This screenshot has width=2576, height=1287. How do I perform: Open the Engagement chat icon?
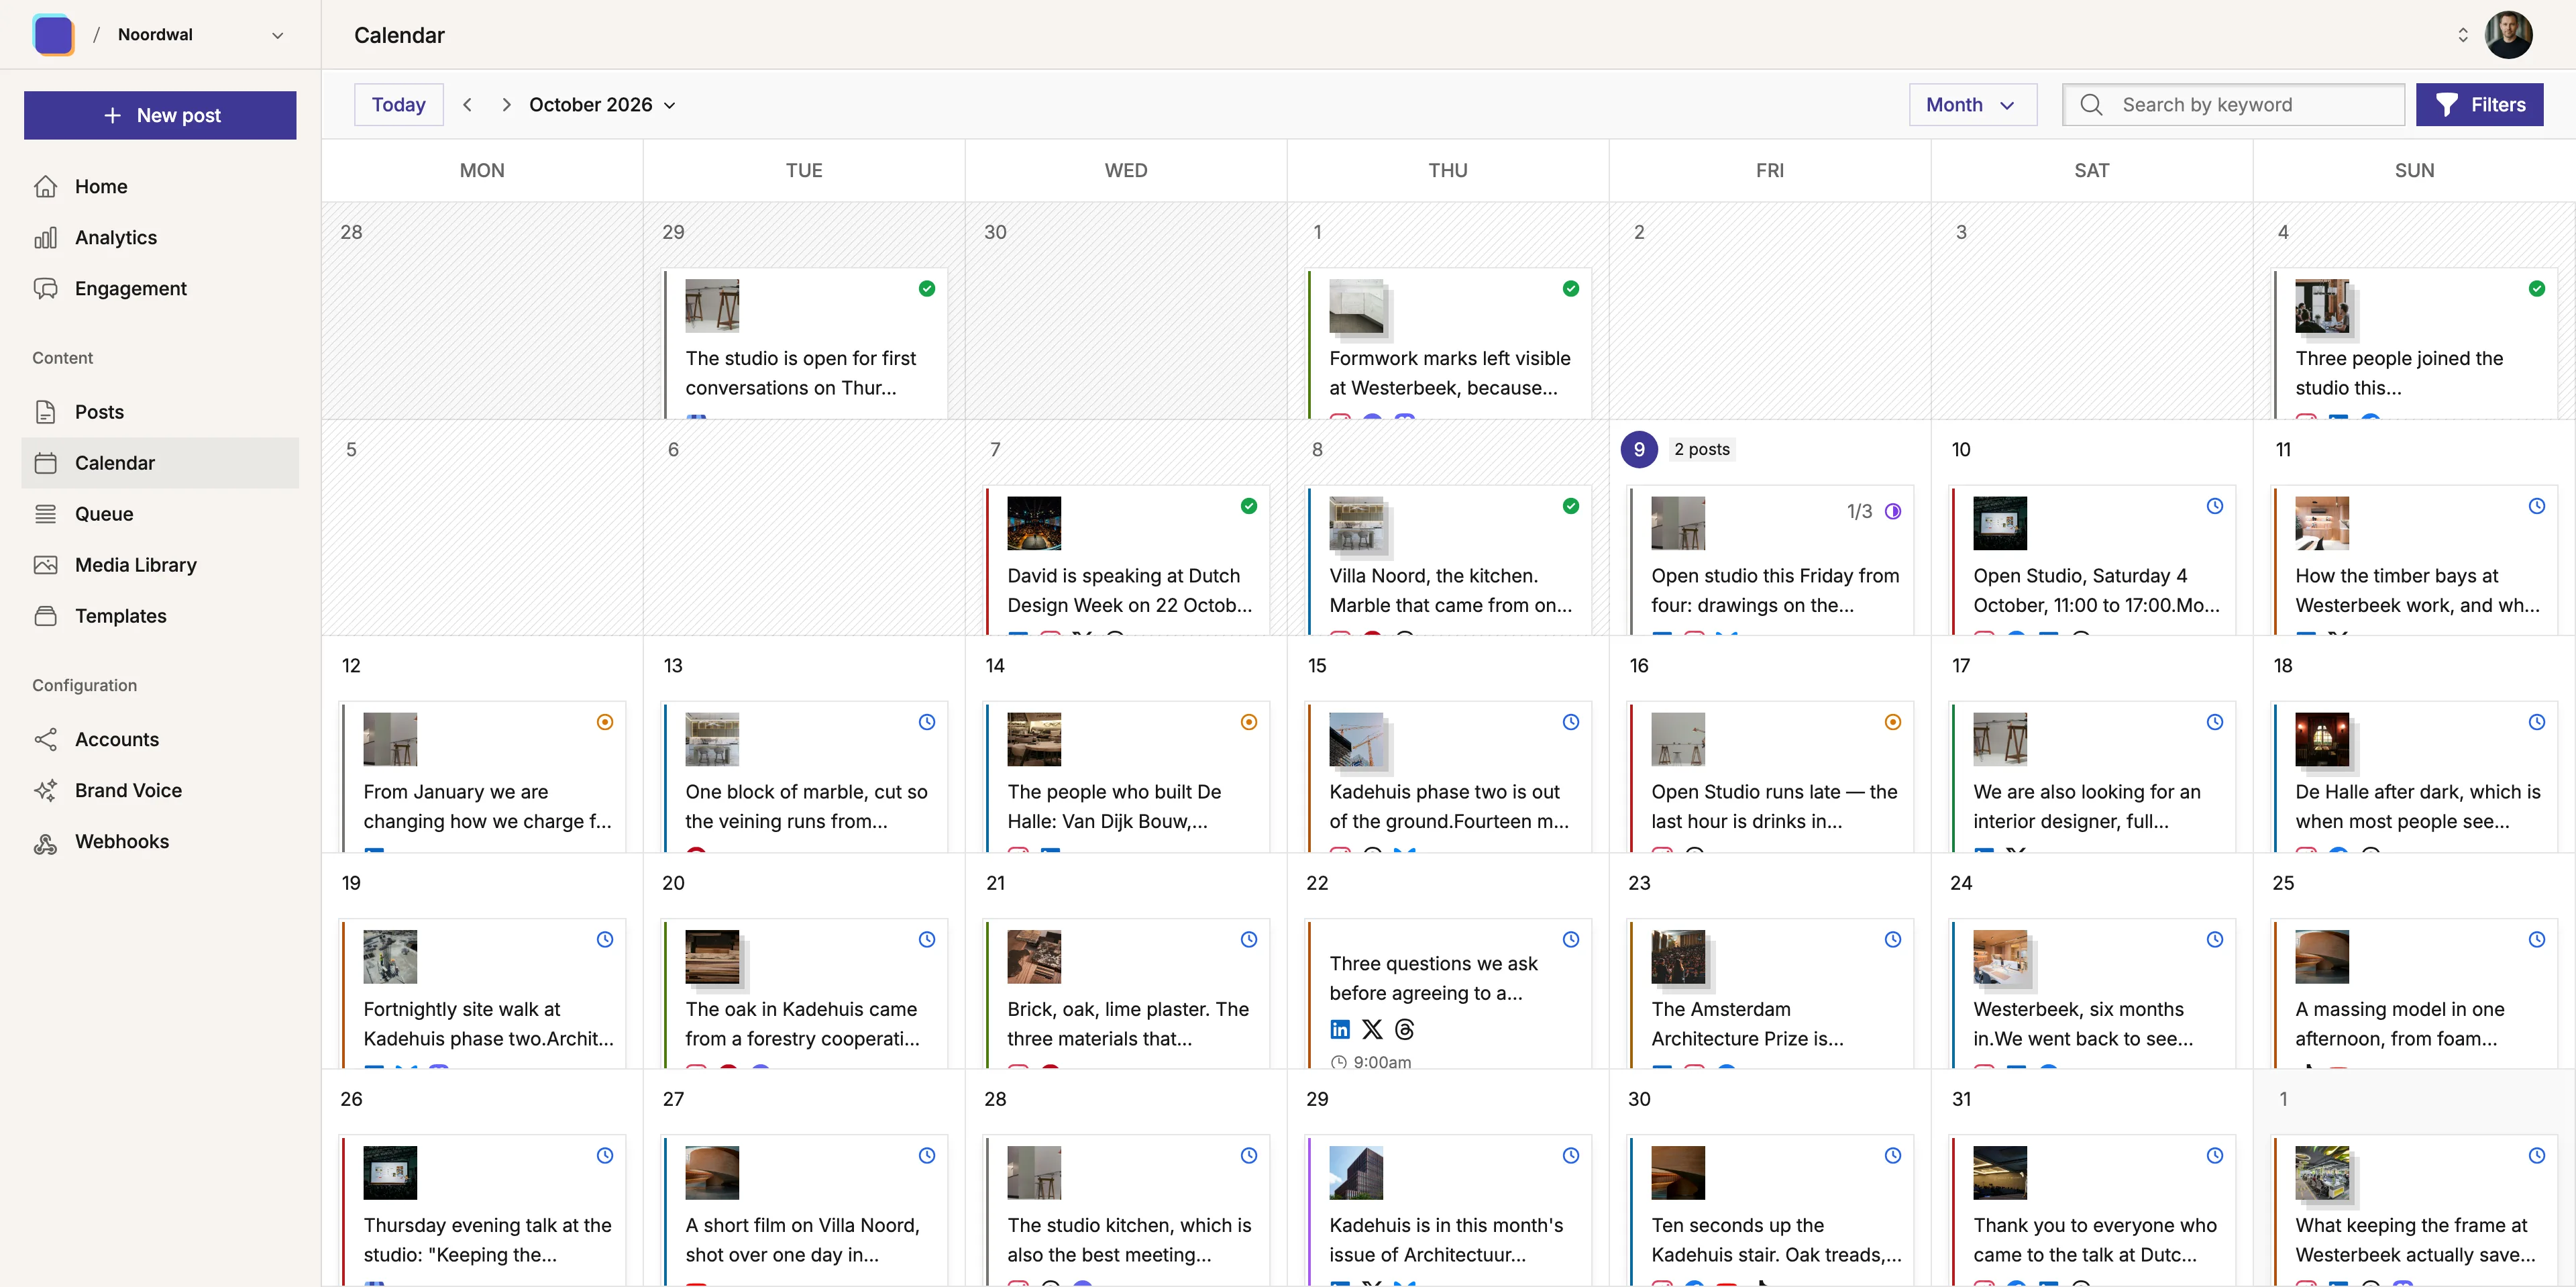pyautogui.click(x=45, y=288)
